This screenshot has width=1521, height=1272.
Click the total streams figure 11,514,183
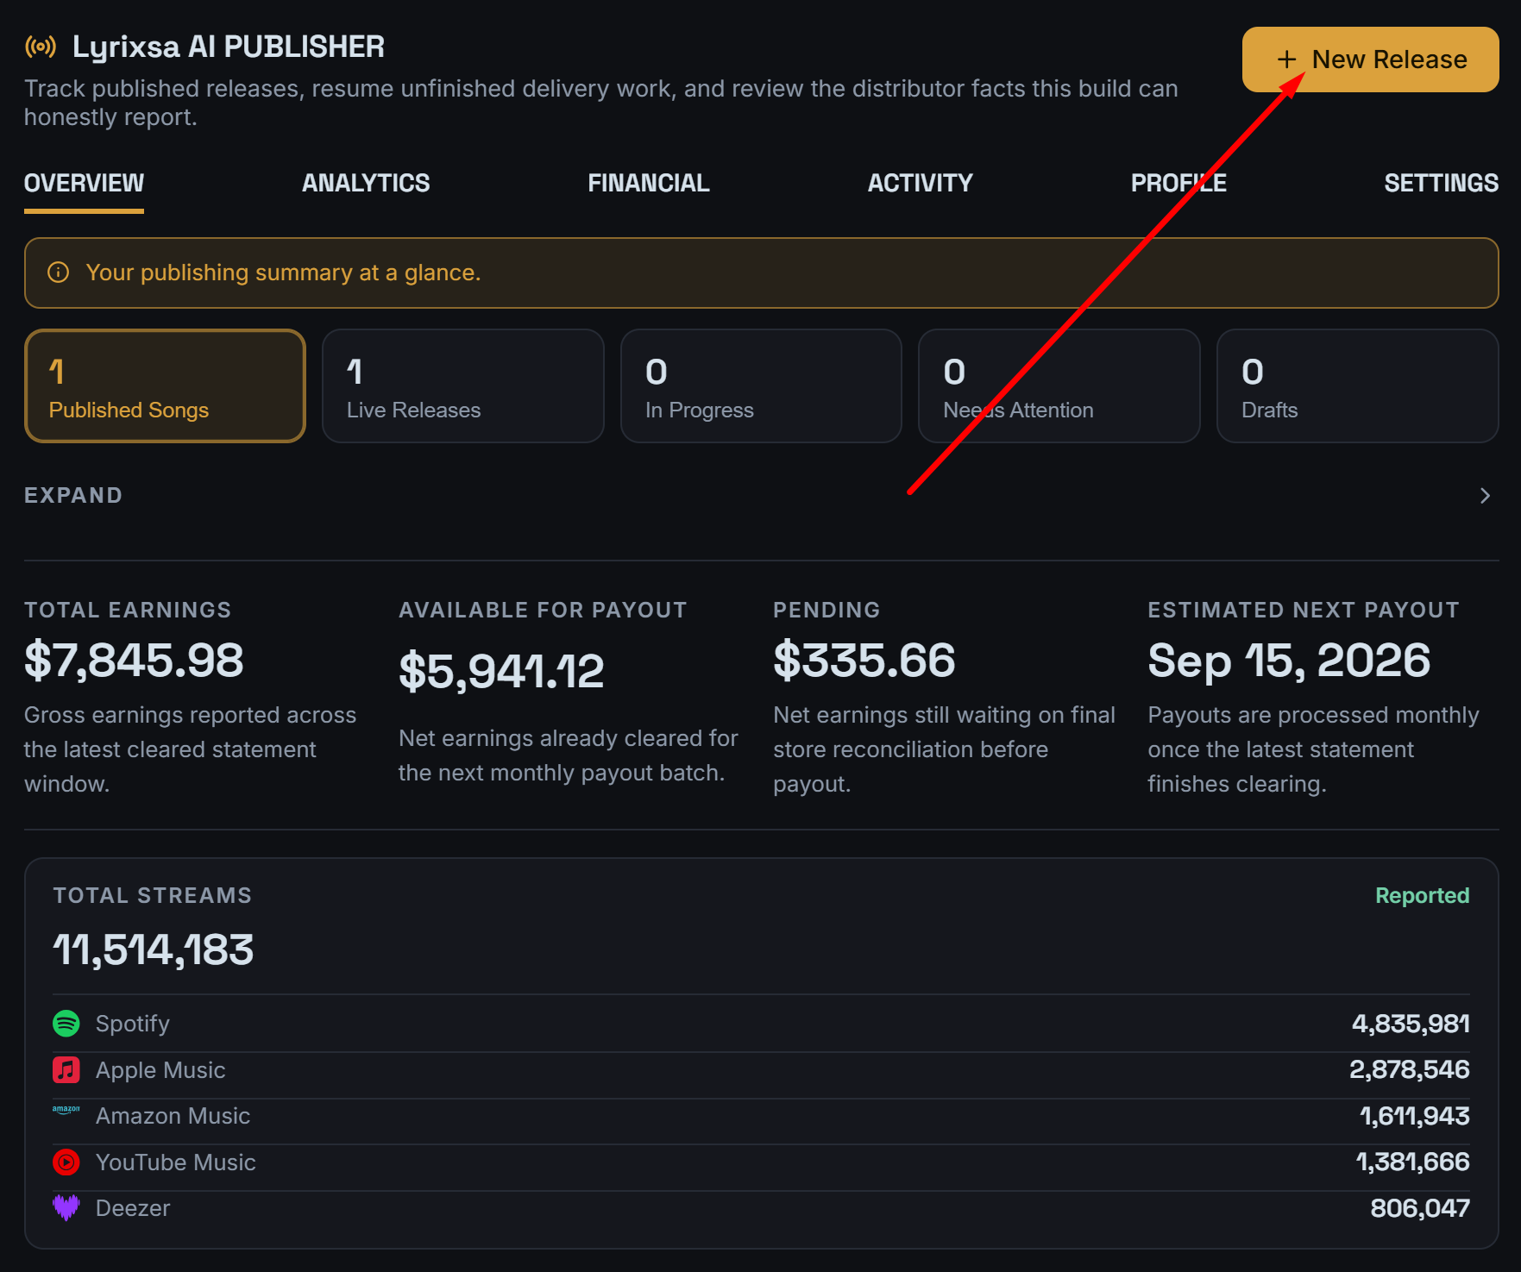coord(153,950)
